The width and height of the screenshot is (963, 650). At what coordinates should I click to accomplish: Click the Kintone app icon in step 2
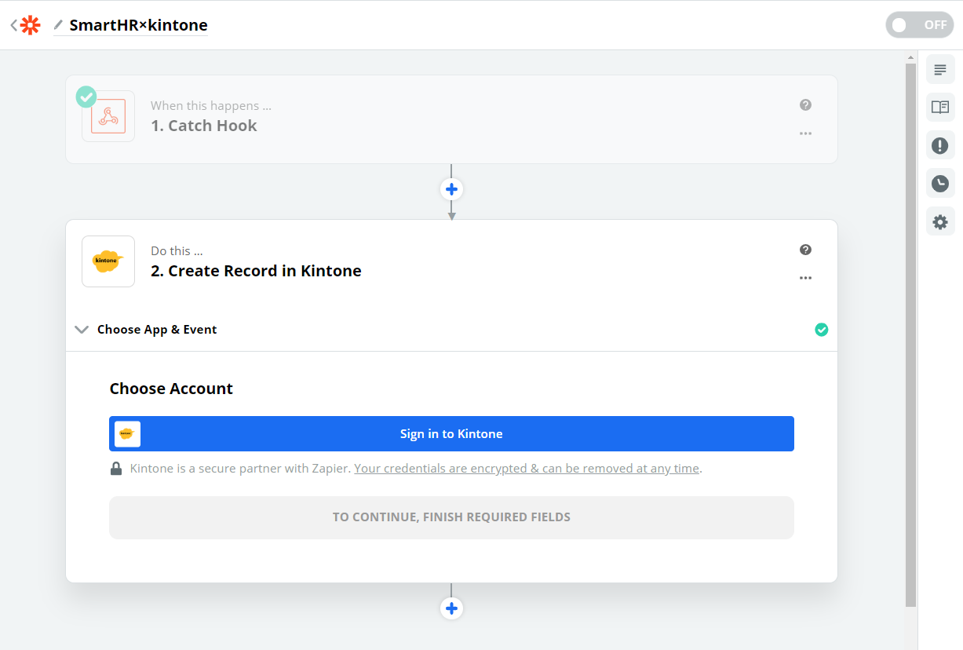point(108,261)
